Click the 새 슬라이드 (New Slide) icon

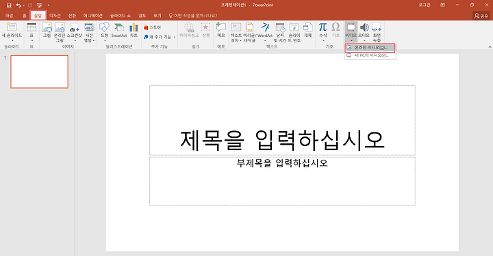point(12,27)
